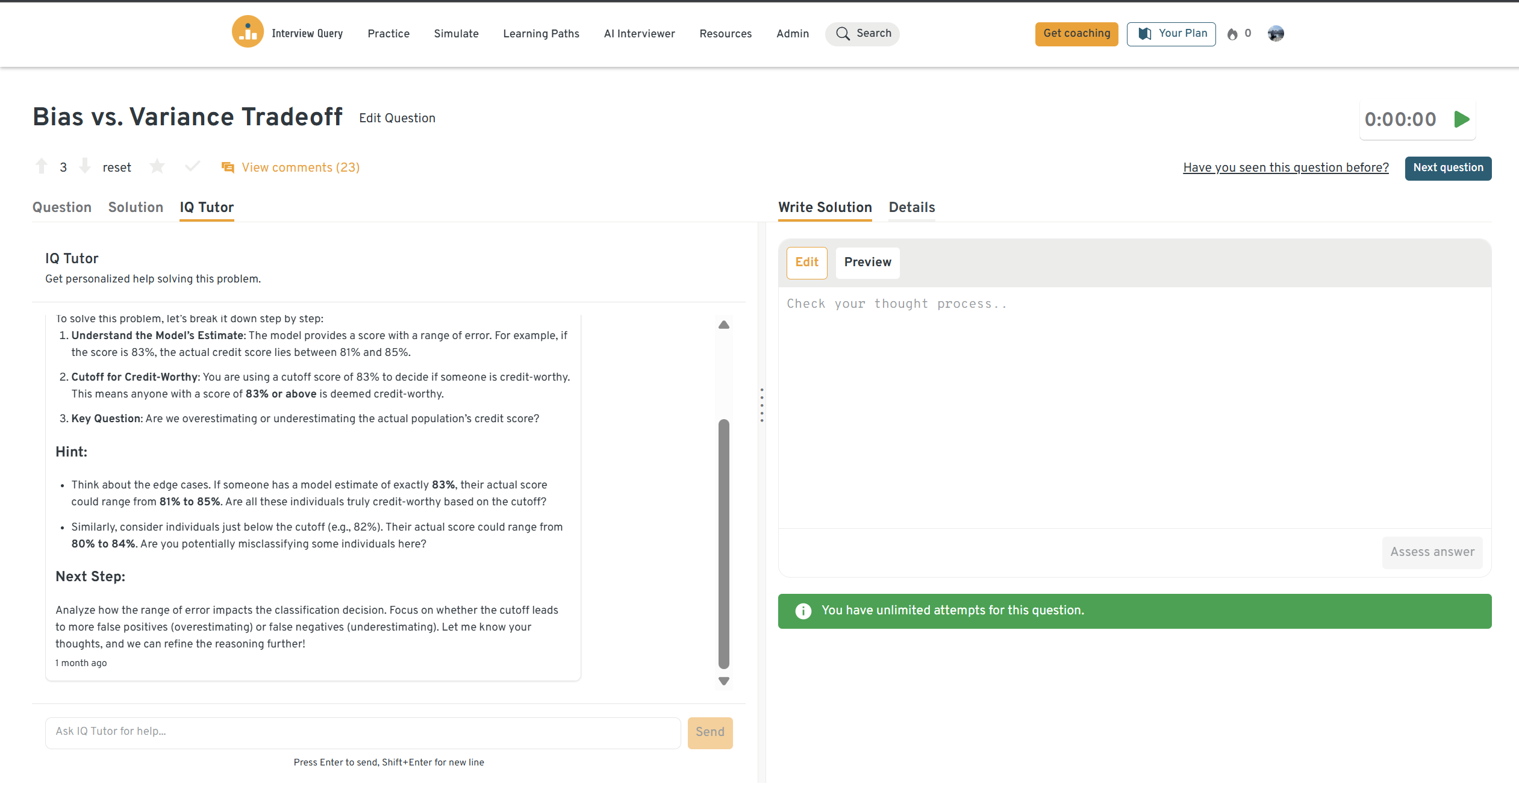The height and width of the screenshot is (798, 1519).
Task: Open the Details tab
Action: [911, 207]
